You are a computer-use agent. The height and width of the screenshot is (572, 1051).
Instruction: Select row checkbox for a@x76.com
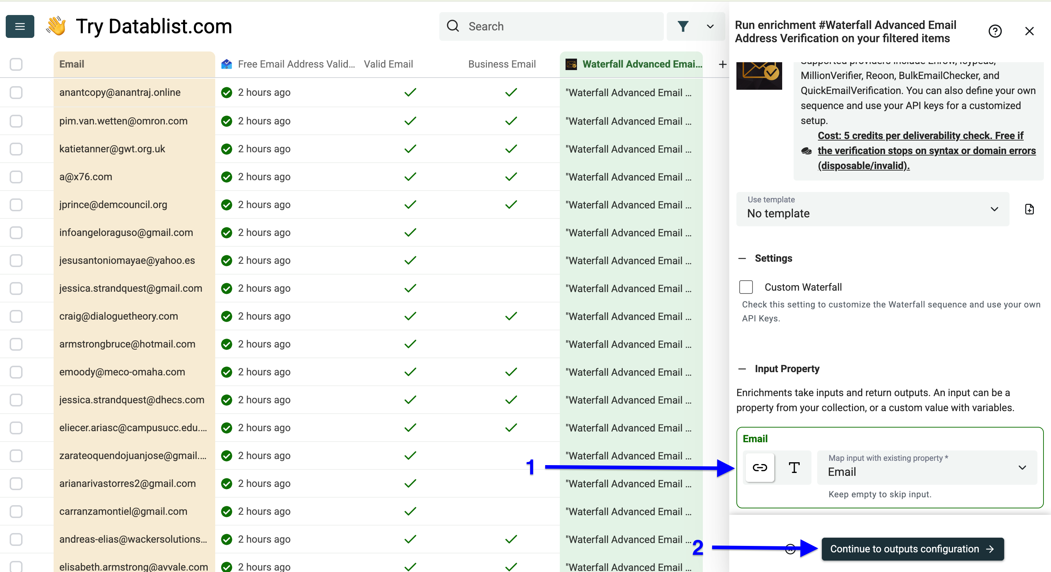tap(16, 177)
